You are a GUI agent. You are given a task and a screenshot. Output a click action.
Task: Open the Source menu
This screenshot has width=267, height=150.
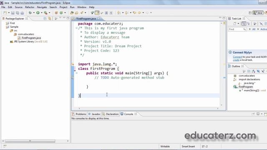(x=18, y=7)
